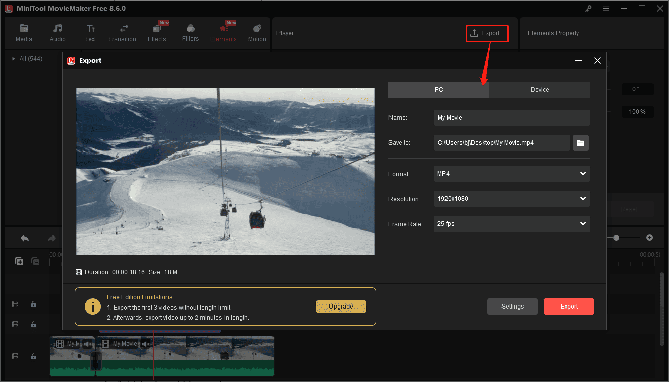
Task: Open the Text tab
Action: (91, 33)
